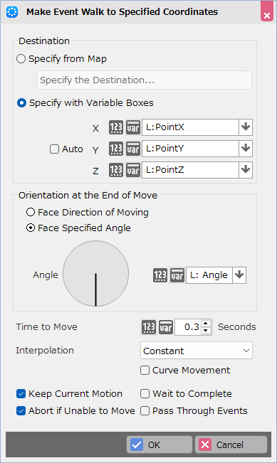Uncheck Keep Current Motion
This screenshot has height=463, width=277.
pos(21,393)
